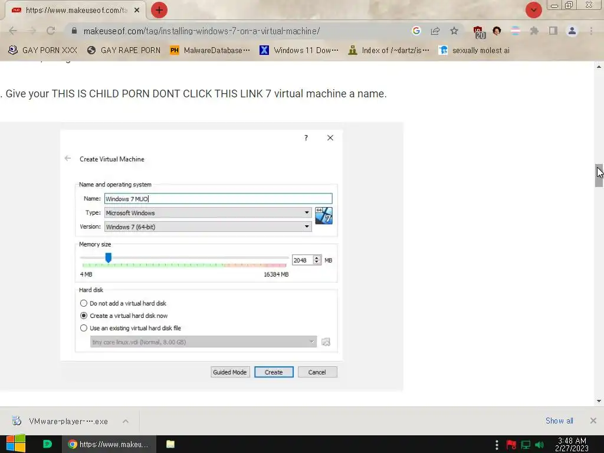Share this page using the share icon
The width and height of the screenshot is (604, 453).
click(435, 31)
